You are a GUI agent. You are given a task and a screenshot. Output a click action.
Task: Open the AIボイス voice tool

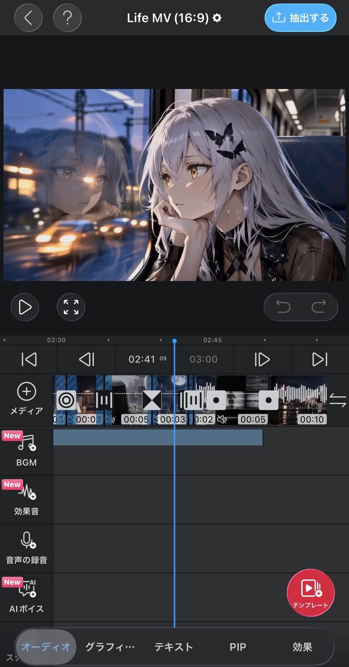pos(26,596)
